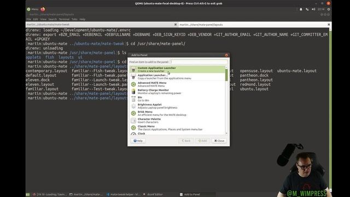Select the Advanced MATE Menu row

click(177, 84)
